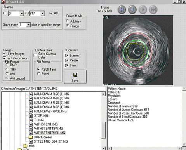186x150 pixels.
Task: Open the XtractScreens folder
Action: click(43, 137)
